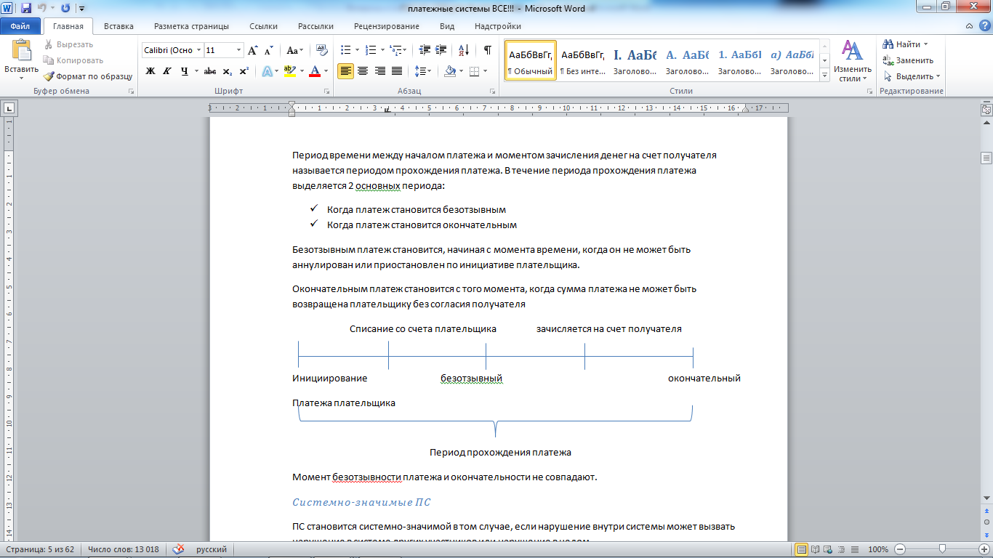The image size is (993, 558).
Task: Switch to Разметка страницы tab
Action: 191,26
